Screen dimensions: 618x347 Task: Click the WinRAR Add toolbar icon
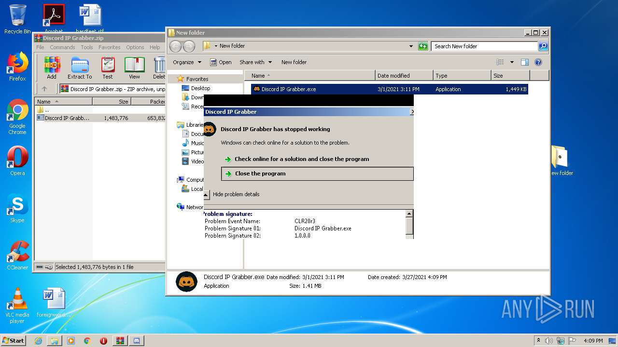pos(52,67)
